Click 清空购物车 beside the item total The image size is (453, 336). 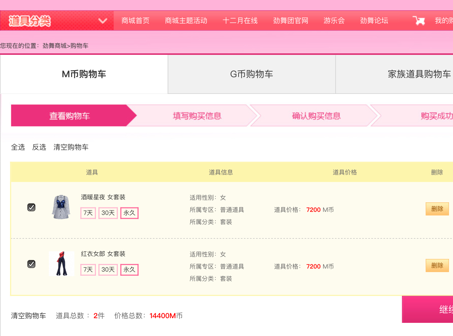pos(28,316)
